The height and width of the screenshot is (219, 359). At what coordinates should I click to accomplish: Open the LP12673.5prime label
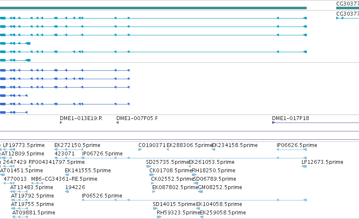coord(322,162)
